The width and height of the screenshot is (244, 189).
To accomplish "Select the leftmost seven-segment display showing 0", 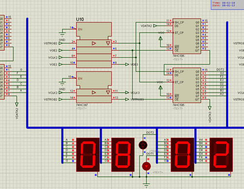I will click(88, 155).
